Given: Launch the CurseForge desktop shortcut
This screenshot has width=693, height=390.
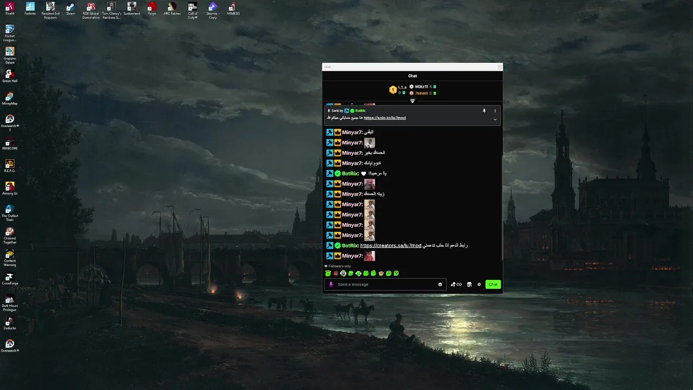Looking at the screenshot, I should point(10,279).
